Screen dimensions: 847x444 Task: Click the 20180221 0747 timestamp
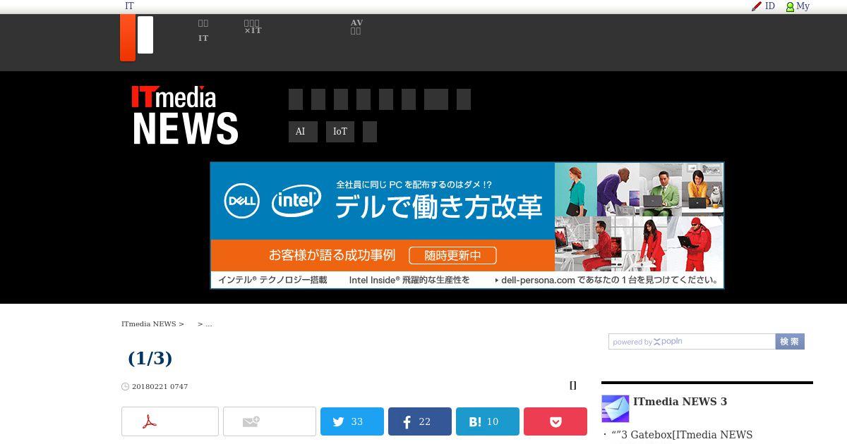160,386
